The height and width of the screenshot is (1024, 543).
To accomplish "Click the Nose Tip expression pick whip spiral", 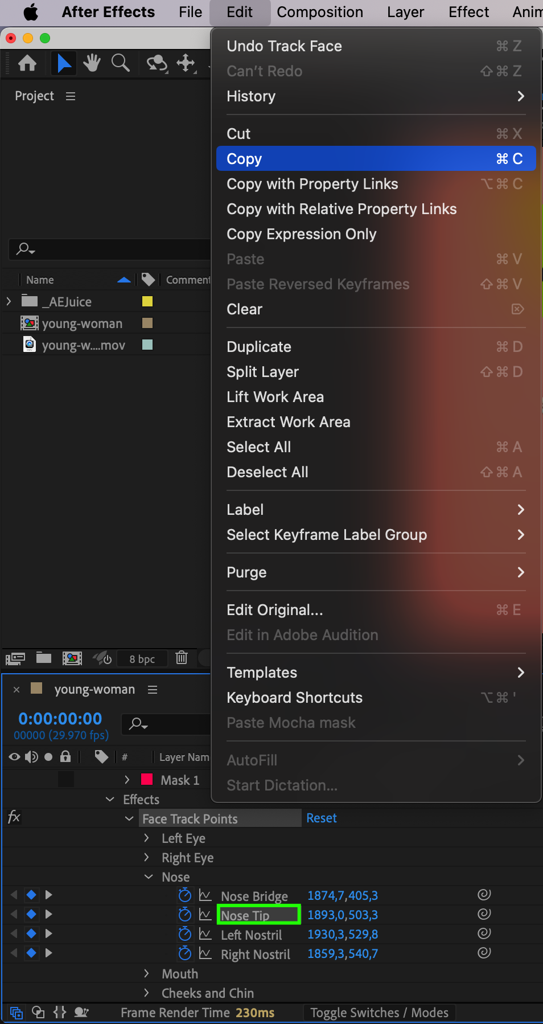I will pos(484,914).
